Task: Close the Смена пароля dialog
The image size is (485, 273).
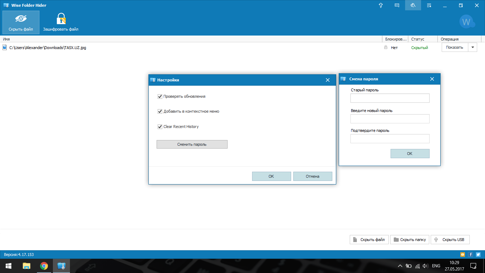Action: pyautogui.click(x=432, y=79)
